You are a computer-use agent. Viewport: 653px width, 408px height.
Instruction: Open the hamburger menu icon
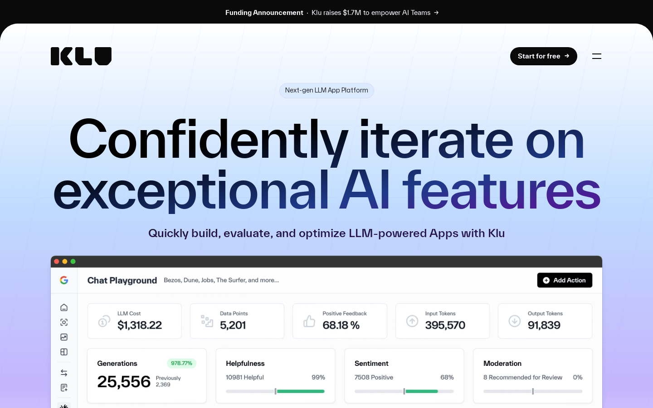coord(597,56)
